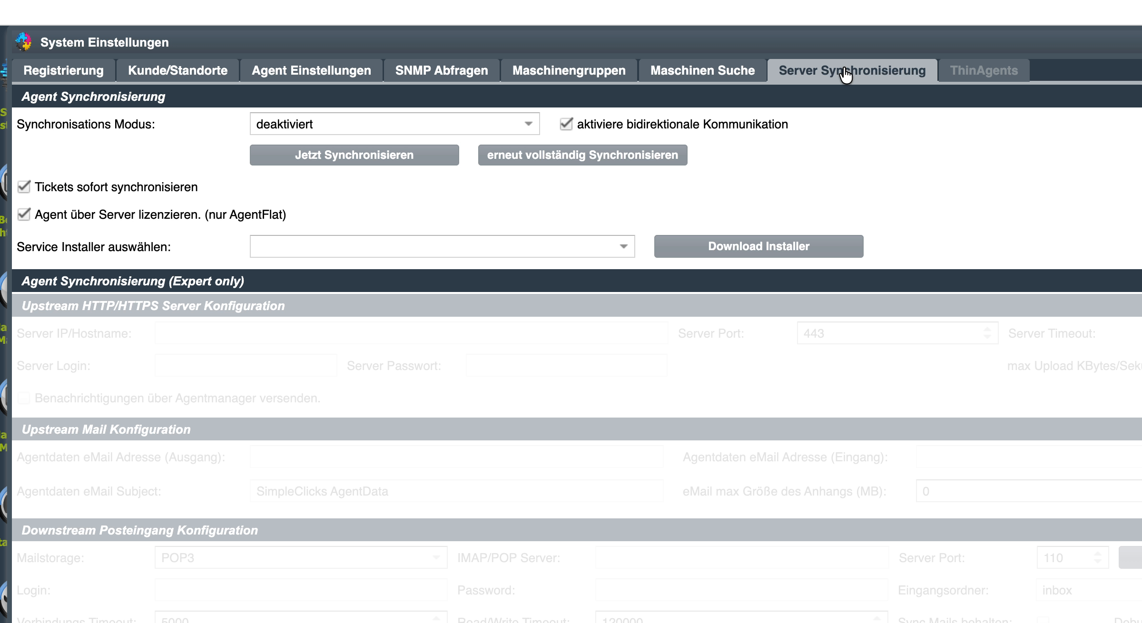Click the ThinAgents tab
The image size is (1142, 623).
coord(984,70)
